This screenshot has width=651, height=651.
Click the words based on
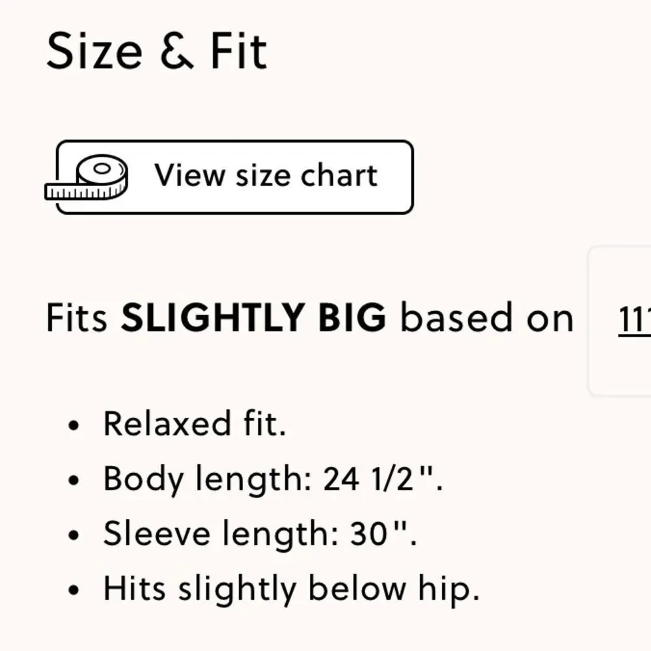point(487,318)
